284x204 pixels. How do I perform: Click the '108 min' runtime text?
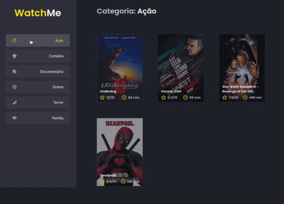(x=133, y=181)
